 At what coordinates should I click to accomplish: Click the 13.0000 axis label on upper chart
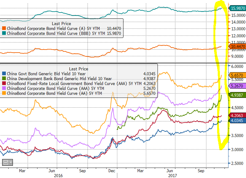click(x=238, y=29)
